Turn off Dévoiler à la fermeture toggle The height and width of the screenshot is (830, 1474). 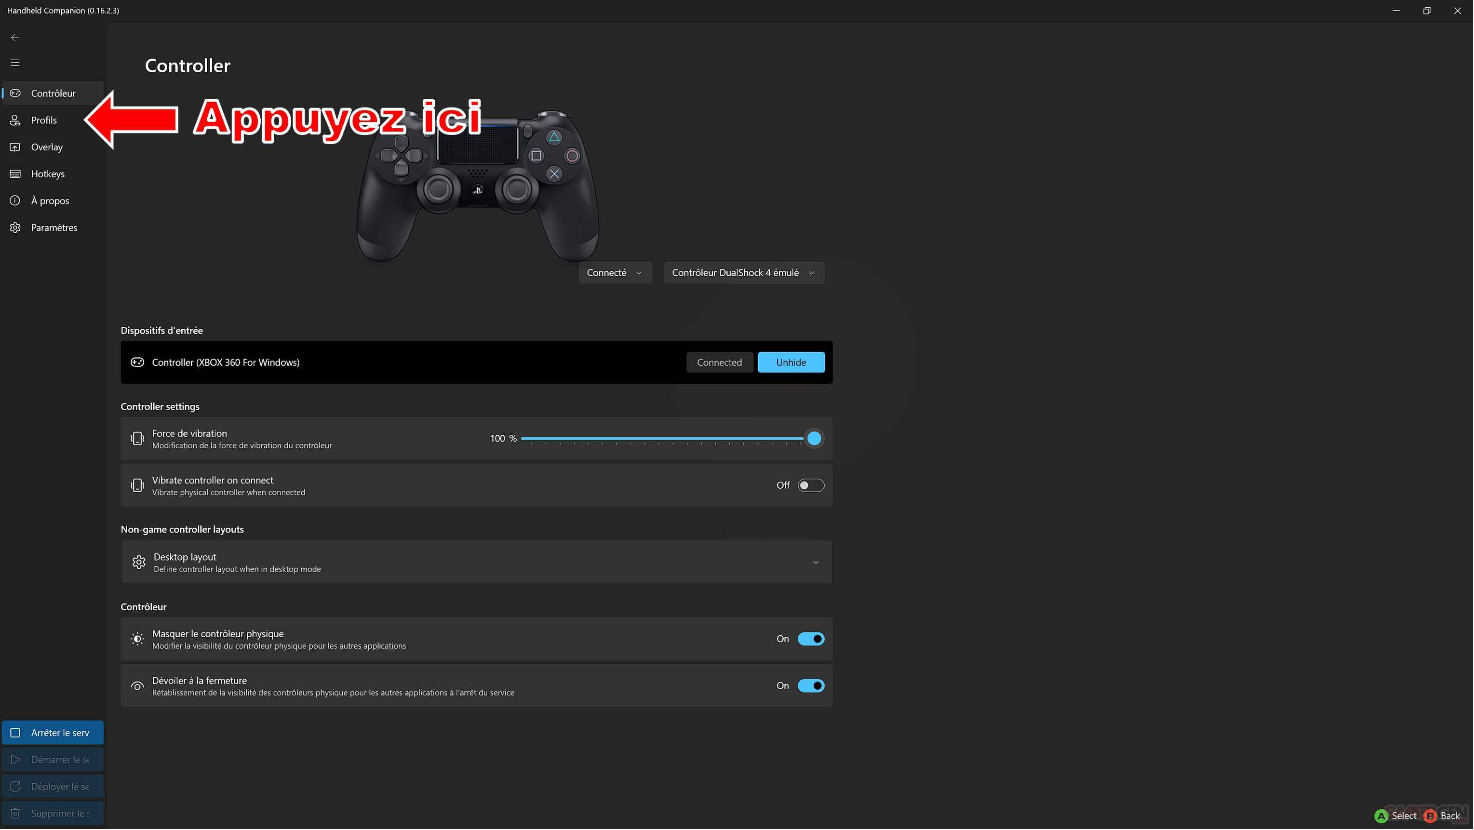(x=811, y=686)
